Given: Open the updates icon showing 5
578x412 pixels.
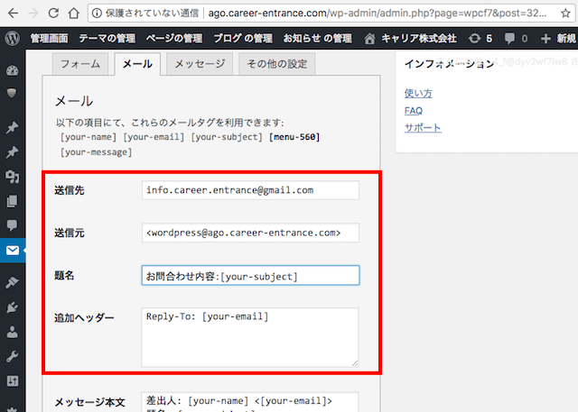Looking at the screenshot, I should [x=480, y=38].
